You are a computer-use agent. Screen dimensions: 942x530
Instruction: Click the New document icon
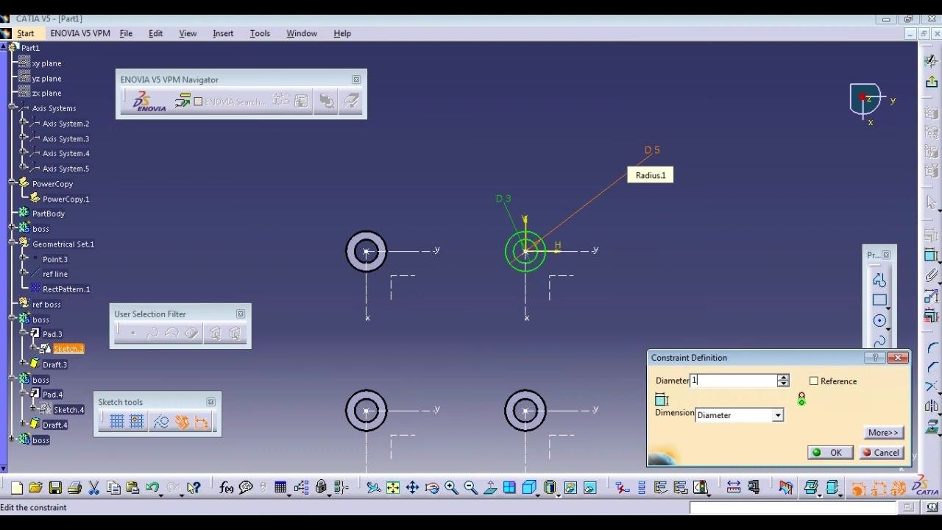(x=16, y=487)
